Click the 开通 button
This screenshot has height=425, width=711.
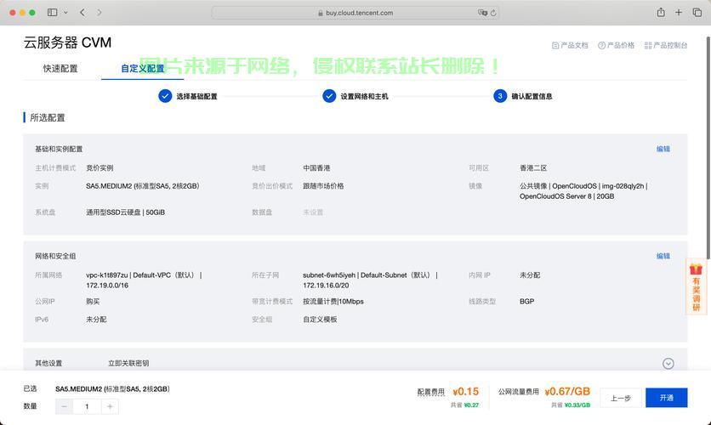(667, 398)
